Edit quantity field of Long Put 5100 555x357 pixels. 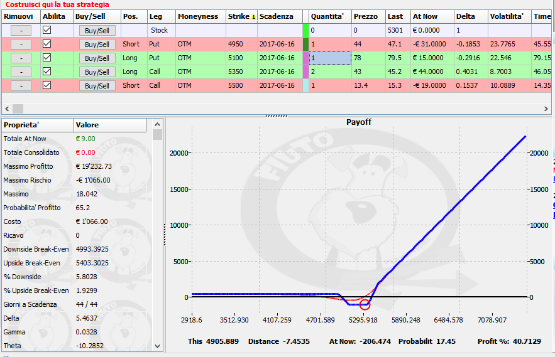[x=330, y=58]
